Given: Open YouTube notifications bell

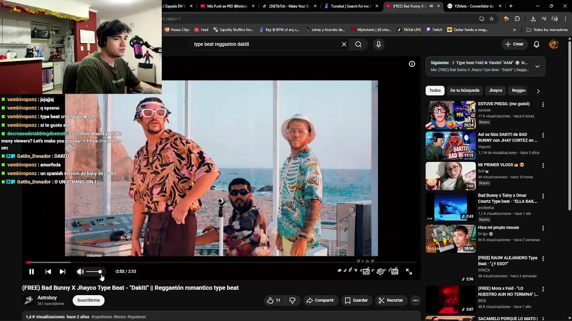Looking at the screenshot, I should [537, 44].
